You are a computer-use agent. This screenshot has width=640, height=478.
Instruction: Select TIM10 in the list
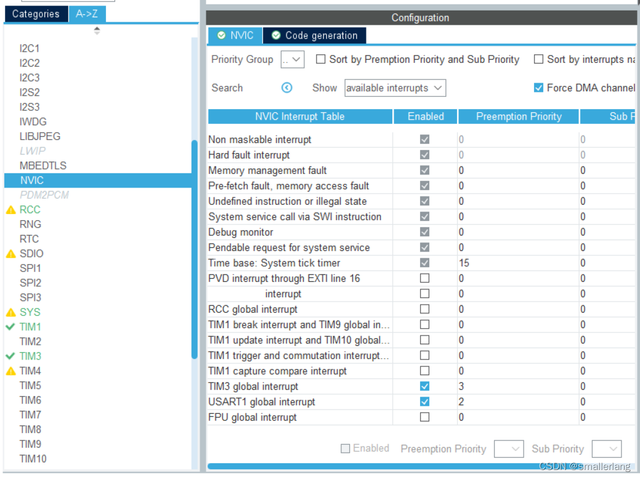[33, 459]
